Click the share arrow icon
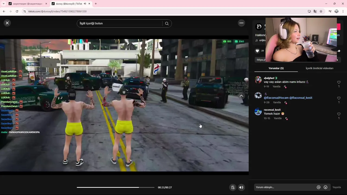The width and height of the screenshot is (347, 195). point(339,51)
